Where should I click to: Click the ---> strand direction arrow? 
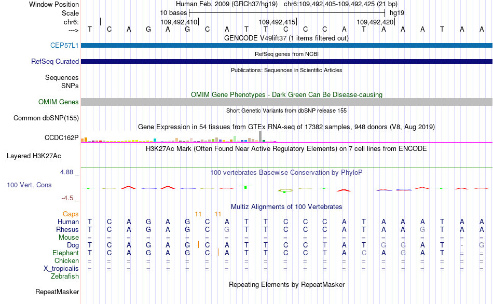click(74, 30)
